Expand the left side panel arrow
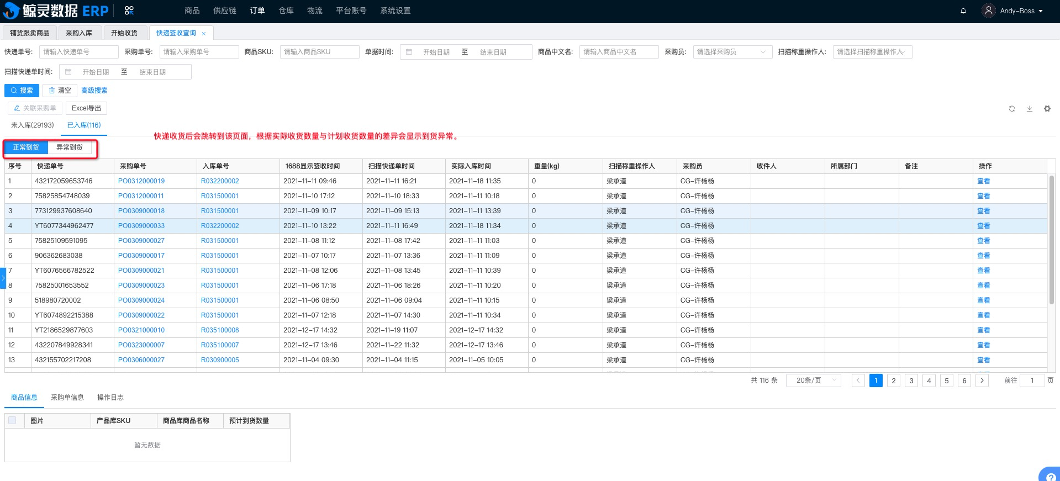1060x481 pixels. 3,278
